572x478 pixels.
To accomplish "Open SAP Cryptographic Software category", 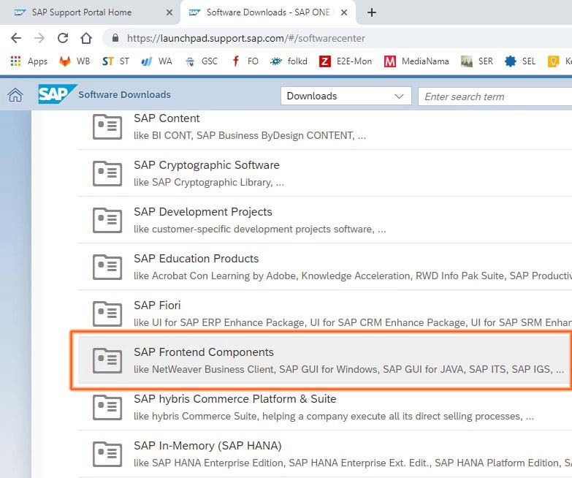I will point(207,165).
